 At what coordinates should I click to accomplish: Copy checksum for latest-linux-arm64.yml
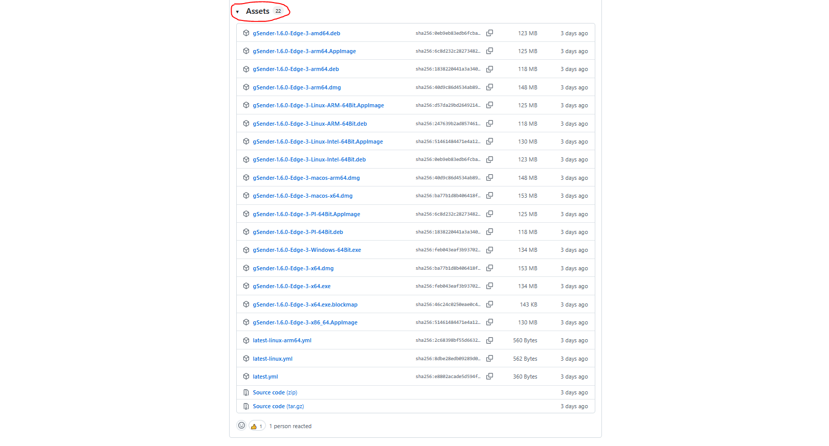(489, 340)
